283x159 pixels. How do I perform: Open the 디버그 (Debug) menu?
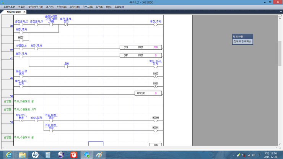[x=88, y=7]
